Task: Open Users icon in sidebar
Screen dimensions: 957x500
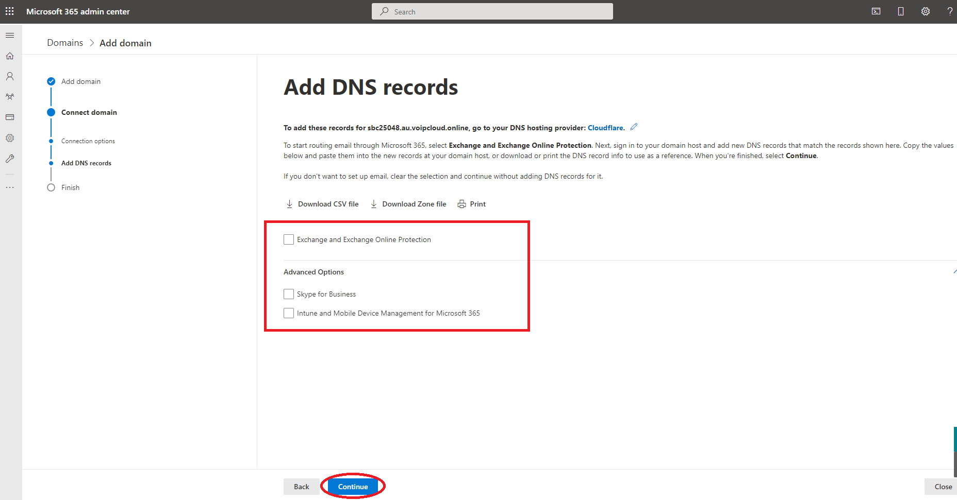Action: 10,76
